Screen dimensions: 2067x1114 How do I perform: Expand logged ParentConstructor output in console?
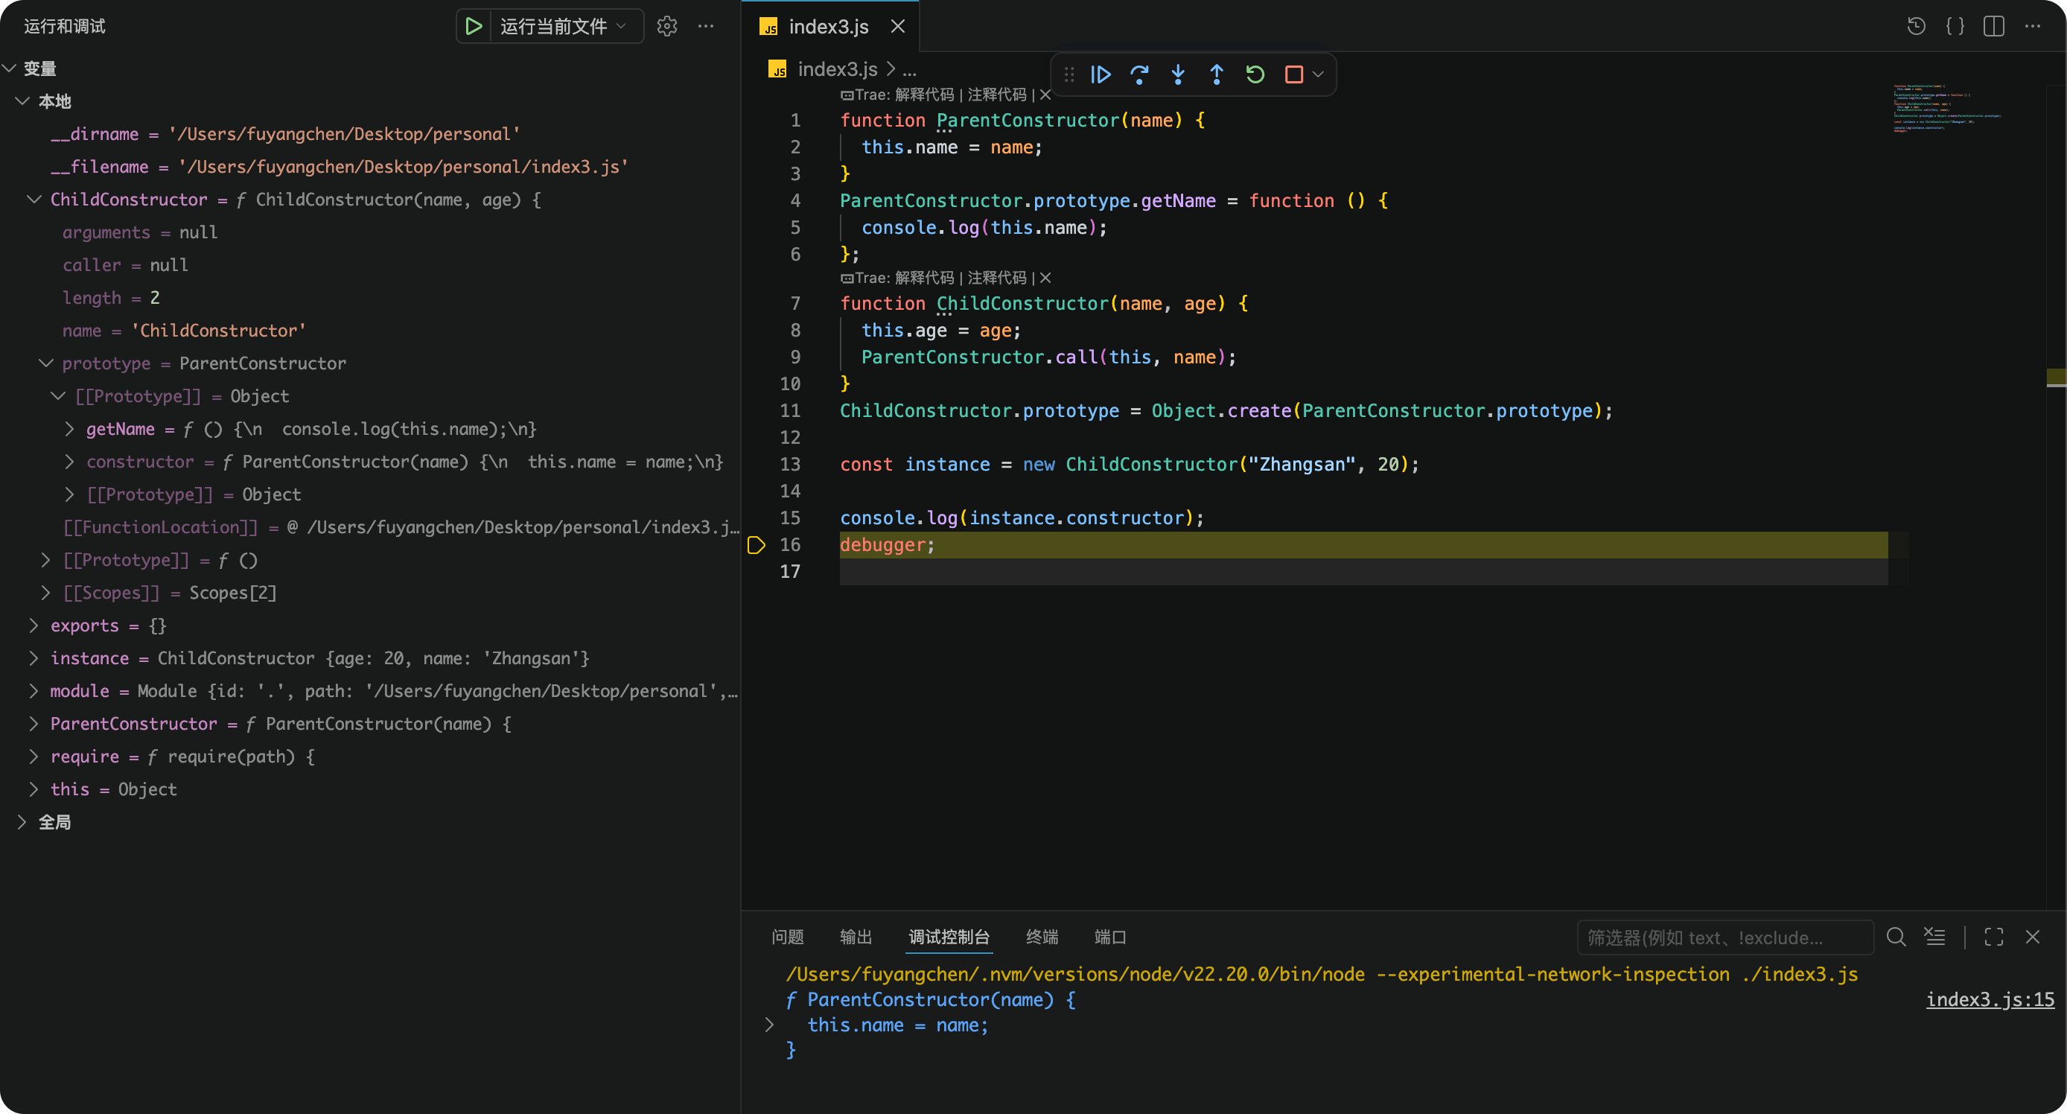769,1025
